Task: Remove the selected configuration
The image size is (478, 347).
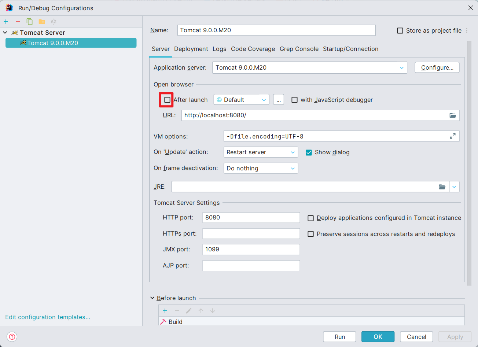Action: (x=18, y=22)
